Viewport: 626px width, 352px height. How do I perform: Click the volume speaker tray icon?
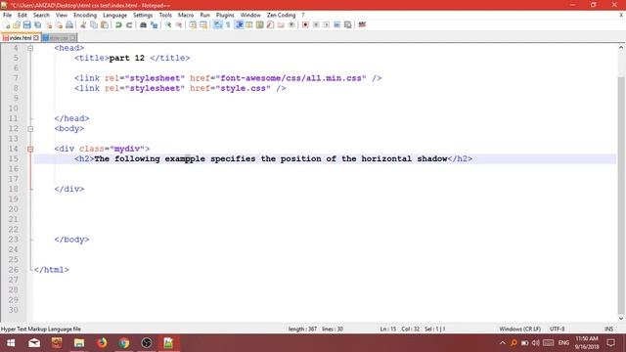[536, 343]
